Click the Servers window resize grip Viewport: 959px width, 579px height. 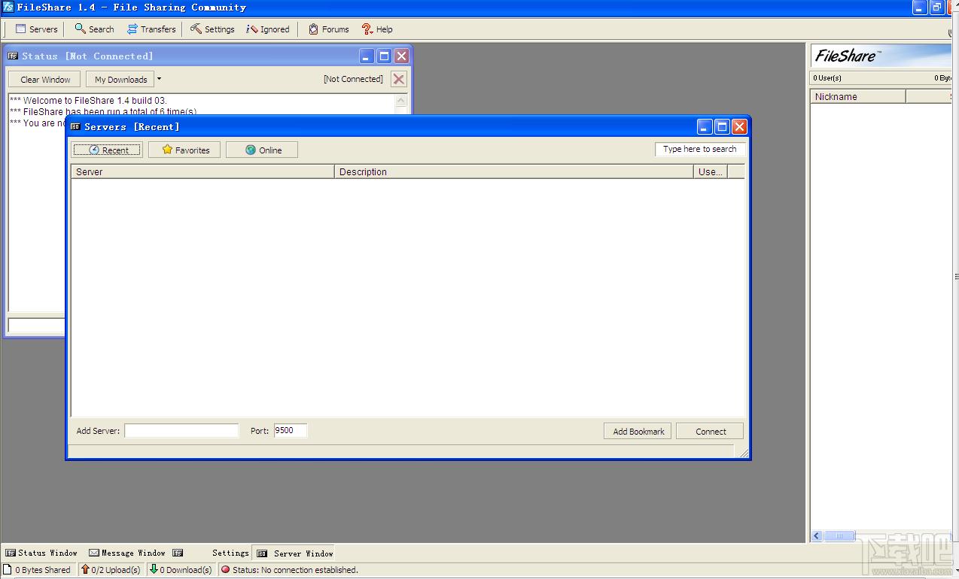click(744, 453)
